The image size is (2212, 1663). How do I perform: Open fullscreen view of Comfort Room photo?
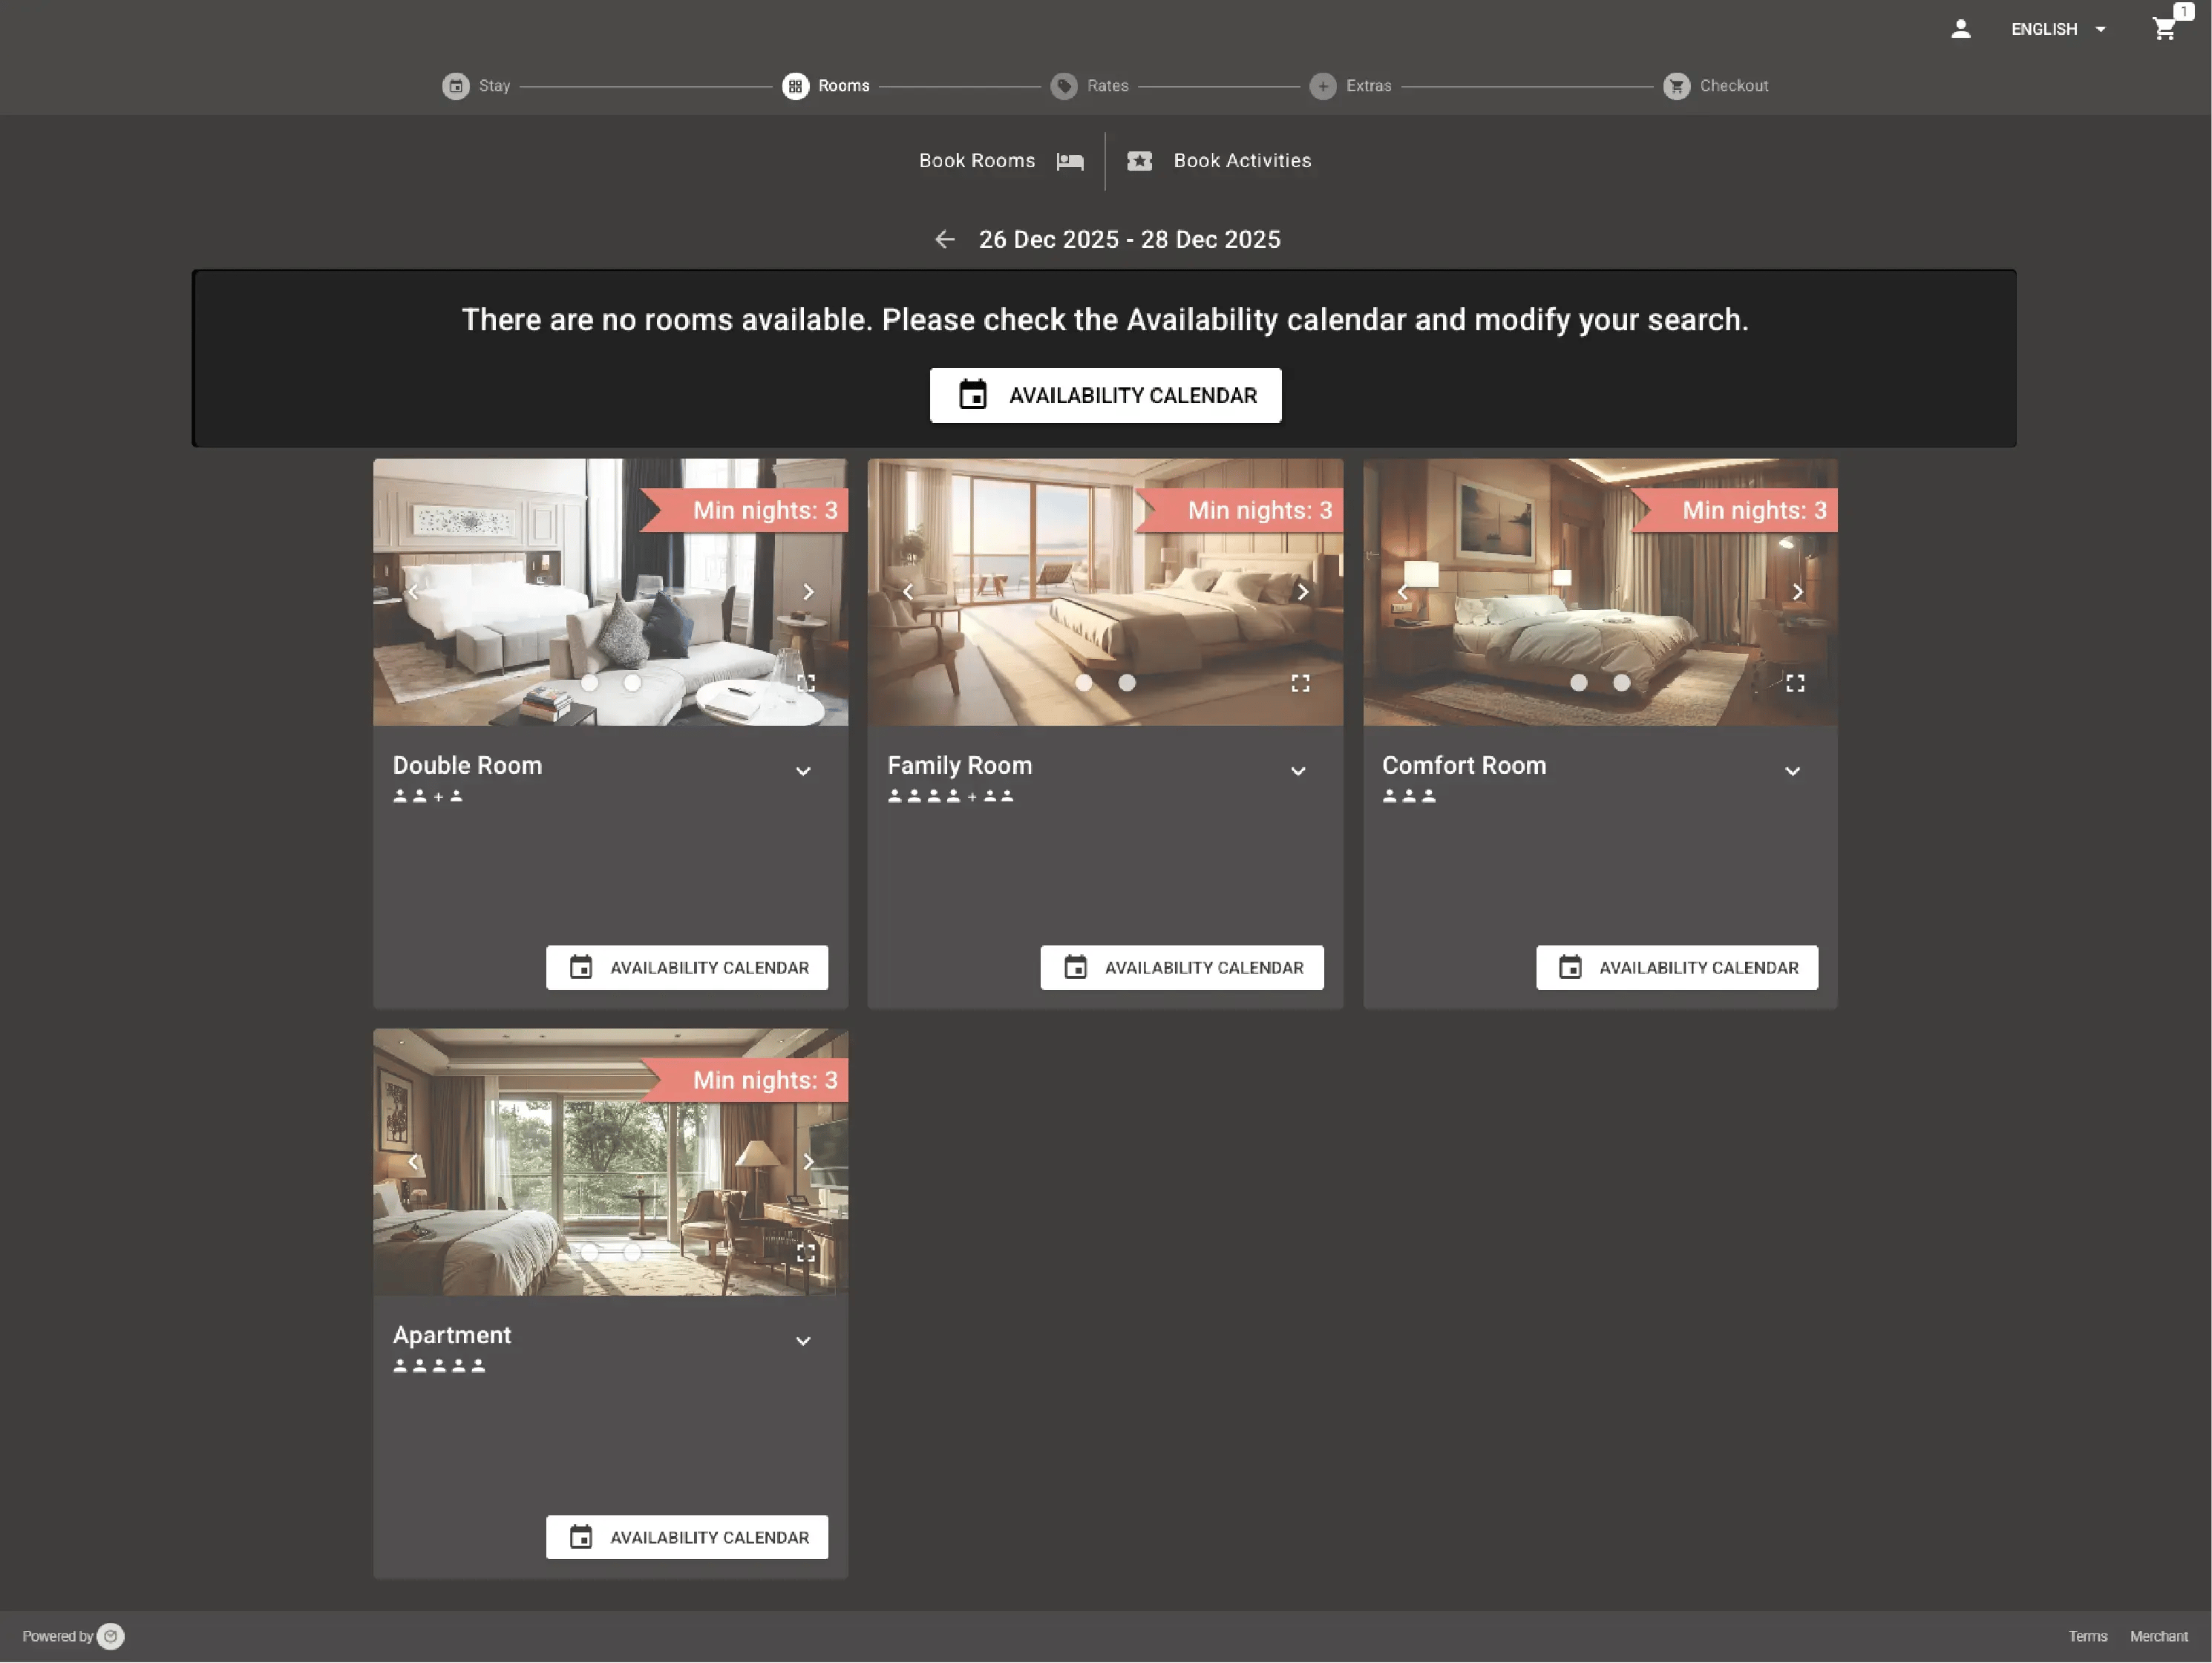[1795, 683]
